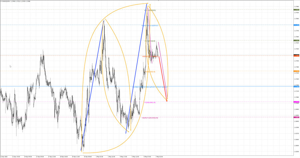The width and height of the screenshot is (300, 158).
Task: Click the 1.17680 price scale label
Action: point(297,37)
